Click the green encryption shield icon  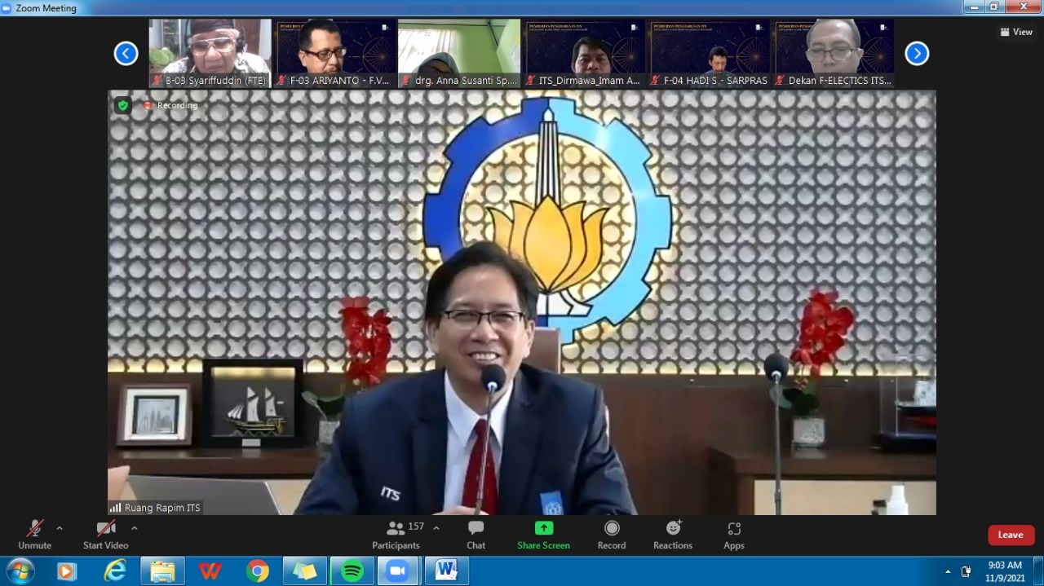(122, 105)
